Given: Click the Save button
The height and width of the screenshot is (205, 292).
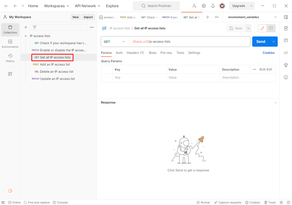Looking at the screenshot, I should click(x=236, y=28).
